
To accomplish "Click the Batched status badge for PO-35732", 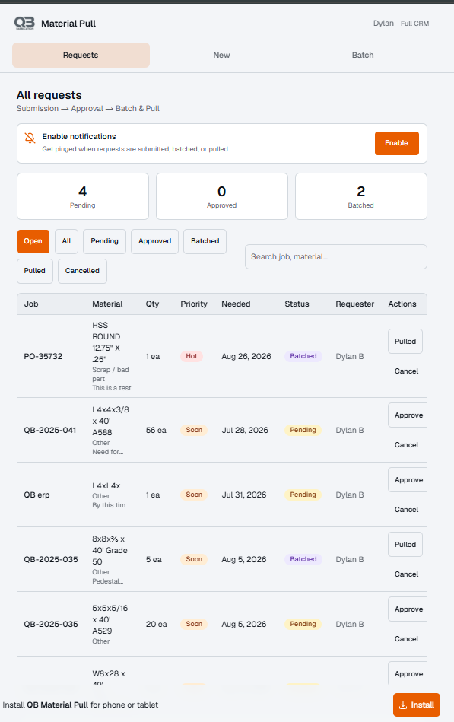I will tap(303, 356).
